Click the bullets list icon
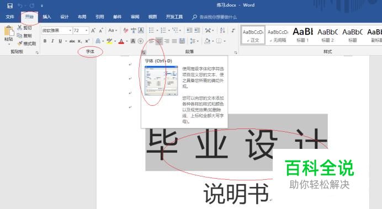 [x=152, y=30]
